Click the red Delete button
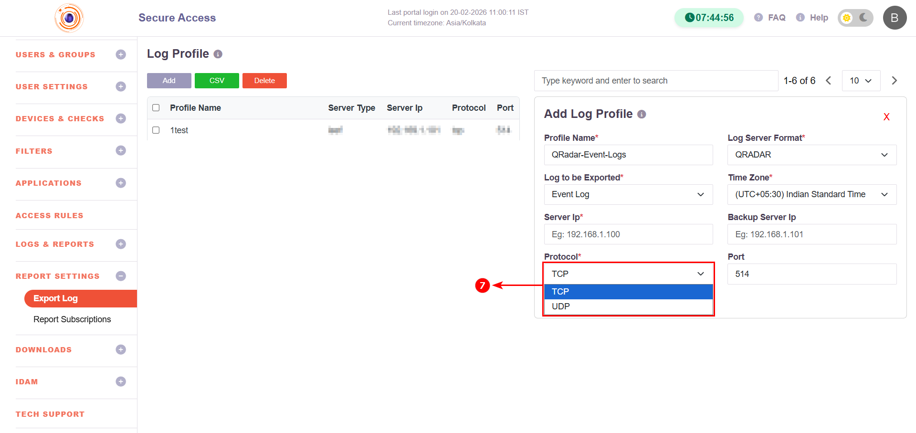This screenshot has width=916, height=433. point(264,81)
